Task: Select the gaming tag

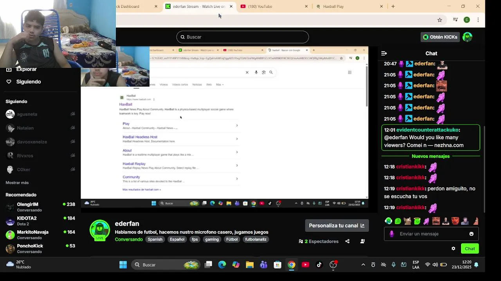Action: tap(212, 240)
